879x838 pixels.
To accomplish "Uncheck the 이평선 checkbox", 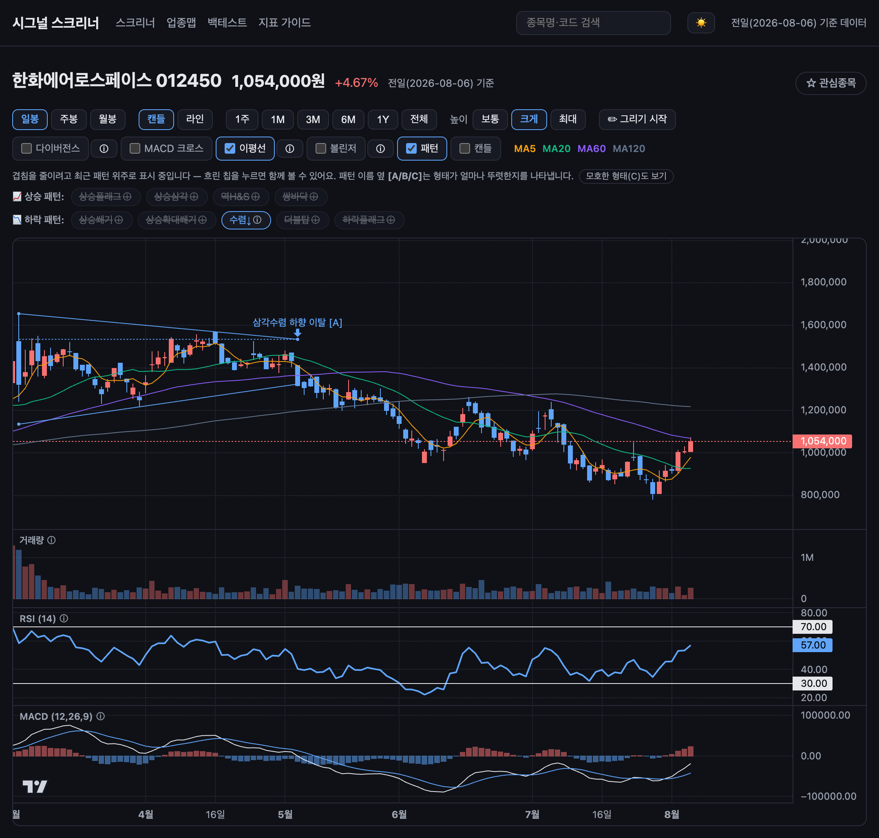I will (x=230, y=148).
